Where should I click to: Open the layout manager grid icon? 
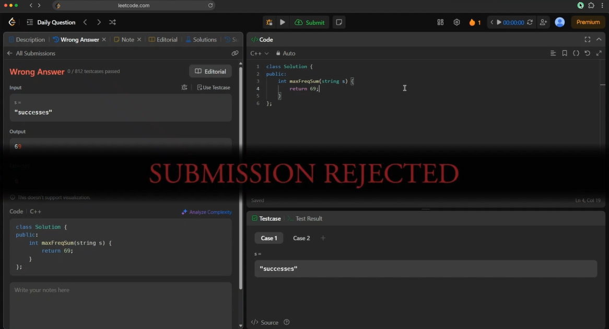(440, 22)
